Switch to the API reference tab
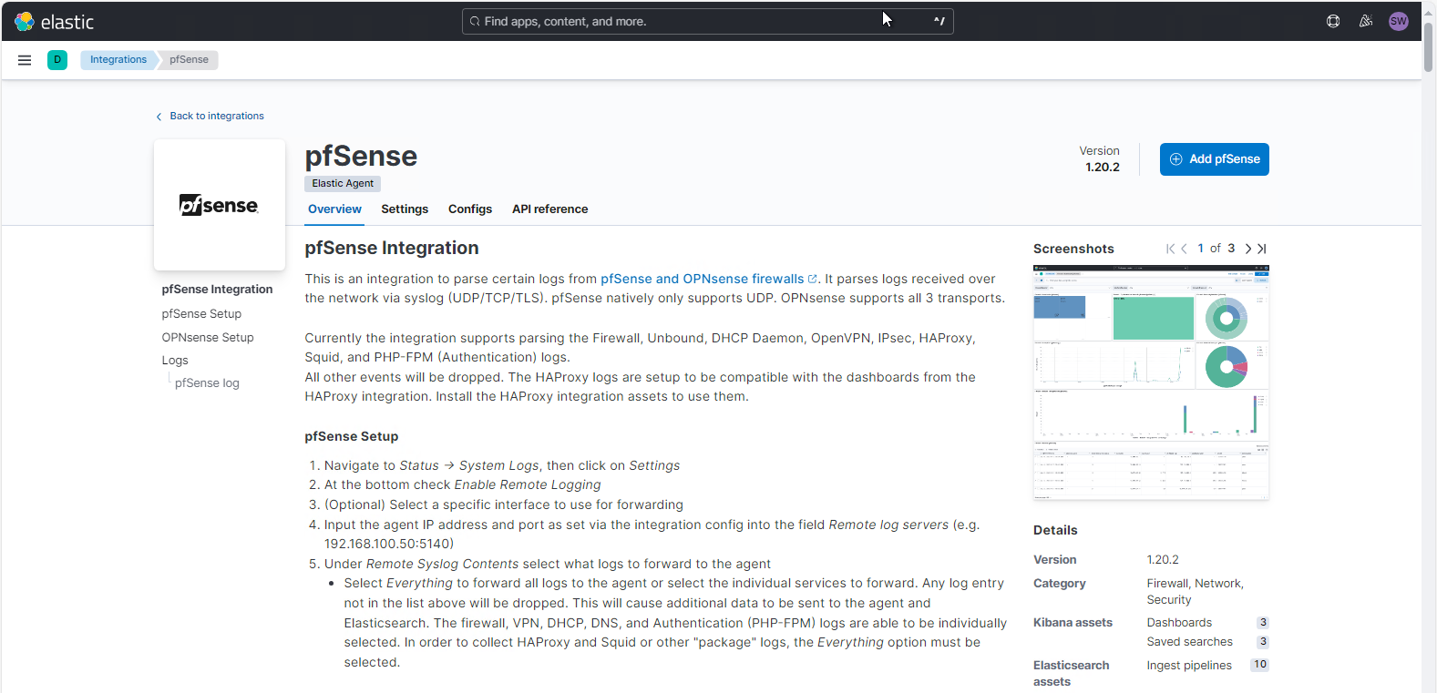The image size is (1437, 693). click(550, 209)
